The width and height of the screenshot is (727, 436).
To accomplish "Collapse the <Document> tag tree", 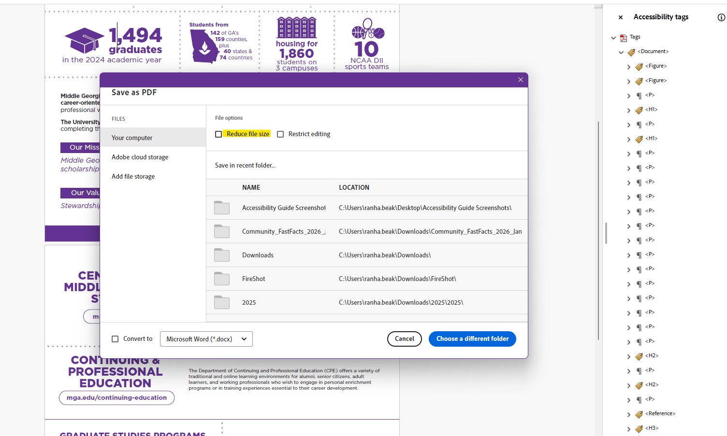I will [x=621, y=52].
